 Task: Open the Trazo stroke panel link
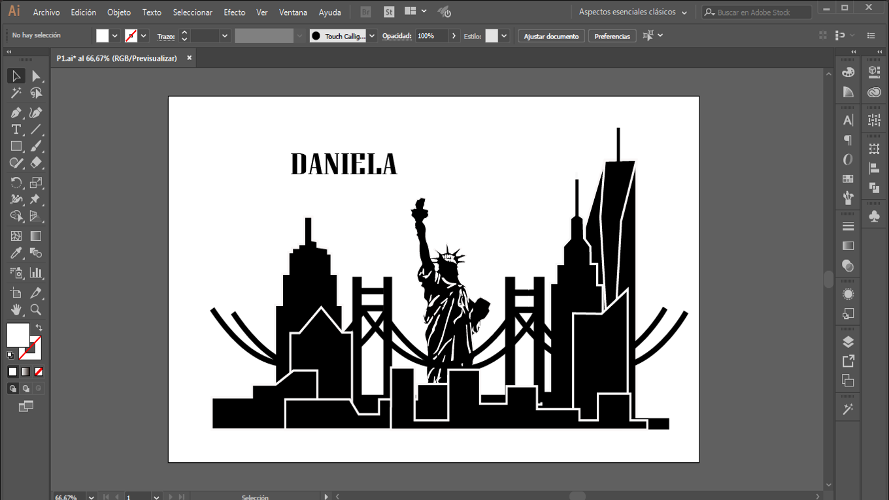tap(166, 37)
